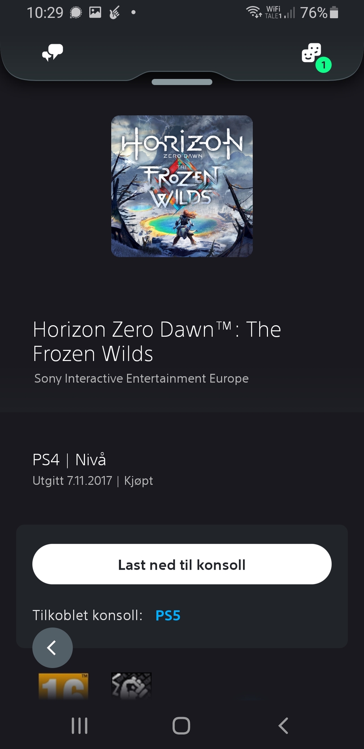Tap the Tilkoblet konsoll label
Screen dimensions: 364x749
click(87, 615)
